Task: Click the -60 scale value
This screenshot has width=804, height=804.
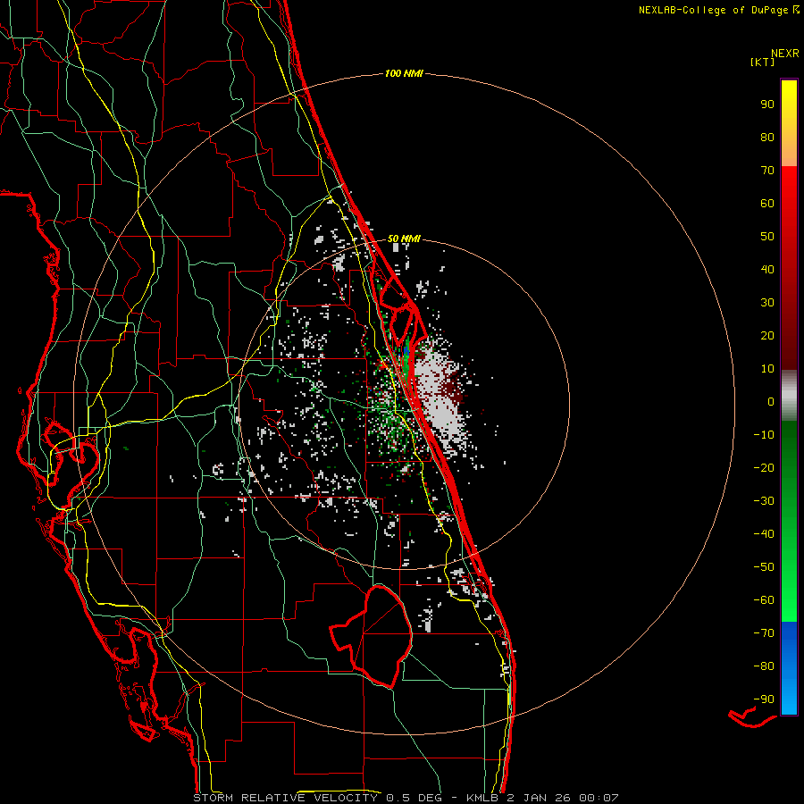Action: tap(764, 600)
